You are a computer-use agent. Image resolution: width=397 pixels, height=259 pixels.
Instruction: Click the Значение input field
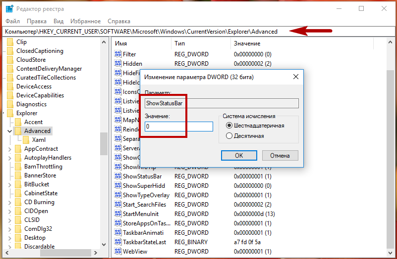click(178, 127)
